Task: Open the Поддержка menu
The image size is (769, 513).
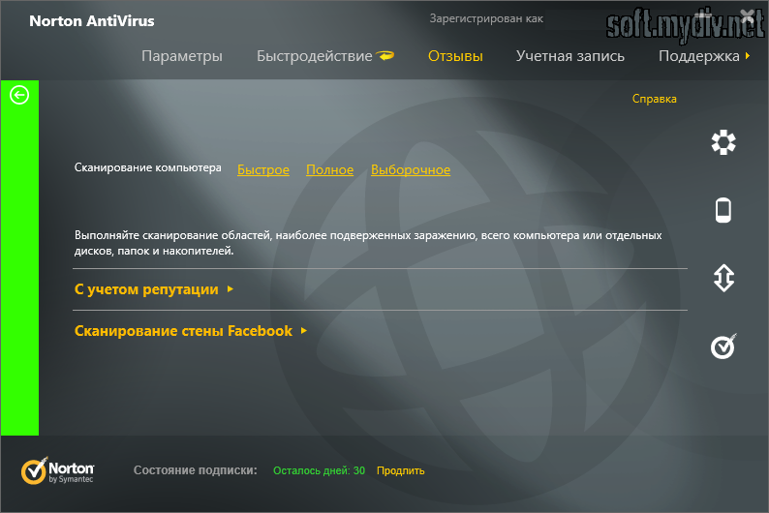Action: tap(699, 56)
